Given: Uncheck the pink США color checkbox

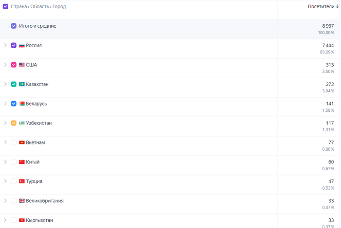Looking at the screenshot, I should pos(14,65).
